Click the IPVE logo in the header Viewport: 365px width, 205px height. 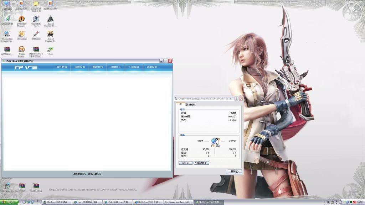point(26,67)
